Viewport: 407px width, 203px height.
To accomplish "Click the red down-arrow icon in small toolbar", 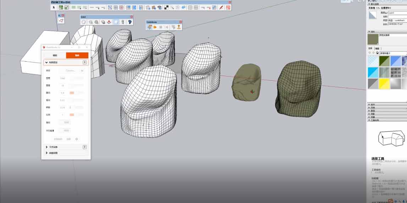I will pos(109,22).
